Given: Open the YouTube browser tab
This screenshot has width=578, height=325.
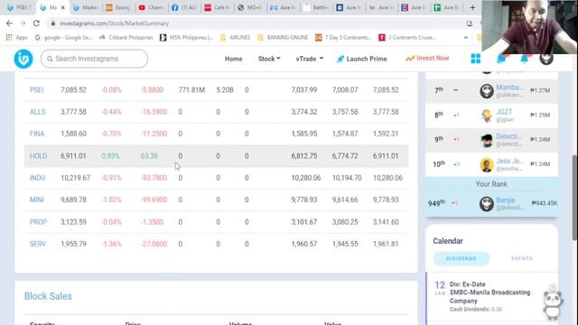Looking at the screenshot, I should point(152,7).
